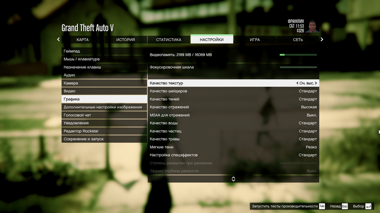This screenshot has height=213, width=380.
Task: Open Назначение клавиш category
Action: pos(104,67)
